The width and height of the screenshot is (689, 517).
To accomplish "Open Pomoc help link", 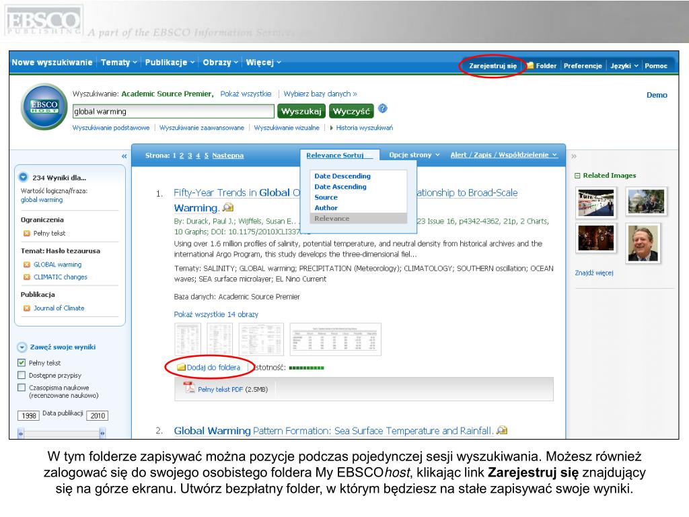I will coord(655,66).
